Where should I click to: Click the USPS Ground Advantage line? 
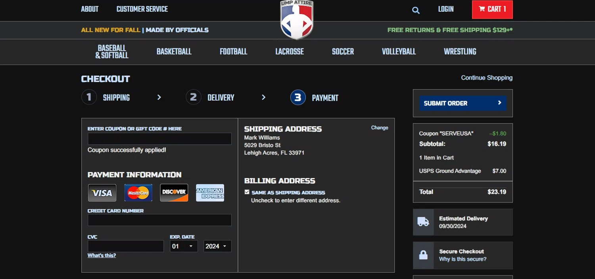(463, 171)
